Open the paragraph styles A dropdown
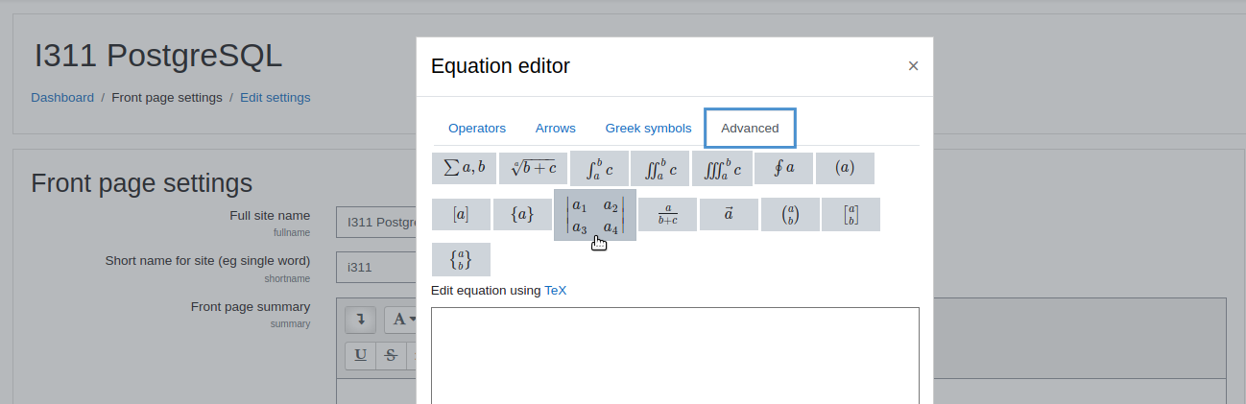Viewport: 1246px width, 404px height. (400, 320)
